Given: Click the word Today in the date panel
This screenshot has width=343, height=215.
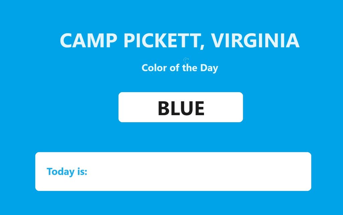Looking at the screenshot, I should (x=60, y=171).
